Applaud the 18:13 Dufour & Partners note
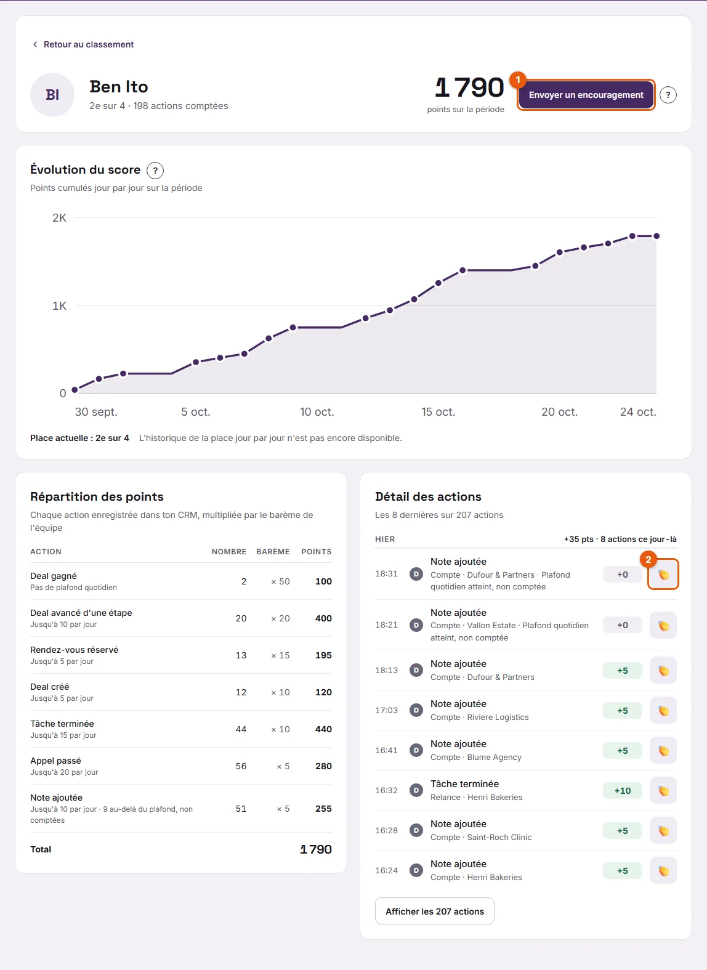 (x=663, y=671)
